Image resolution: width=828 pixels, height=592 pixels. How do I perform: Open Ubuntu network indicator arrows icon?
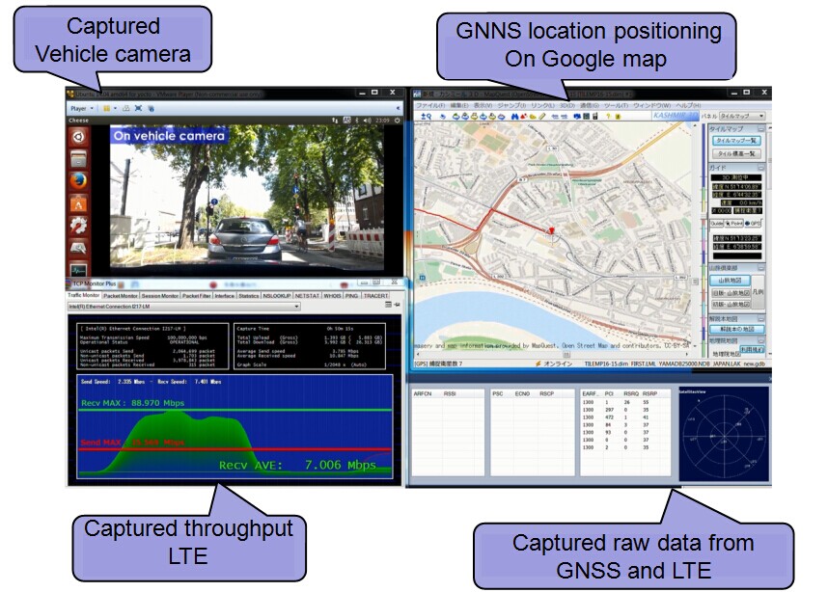coord(335,121)
